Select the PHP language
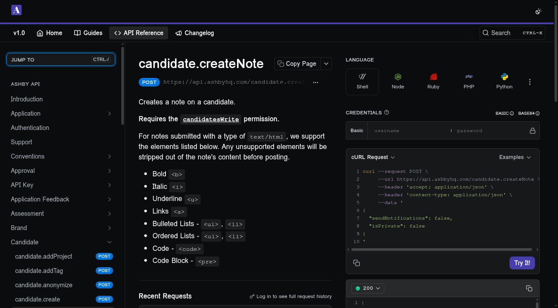 click(x=469, y=81)
